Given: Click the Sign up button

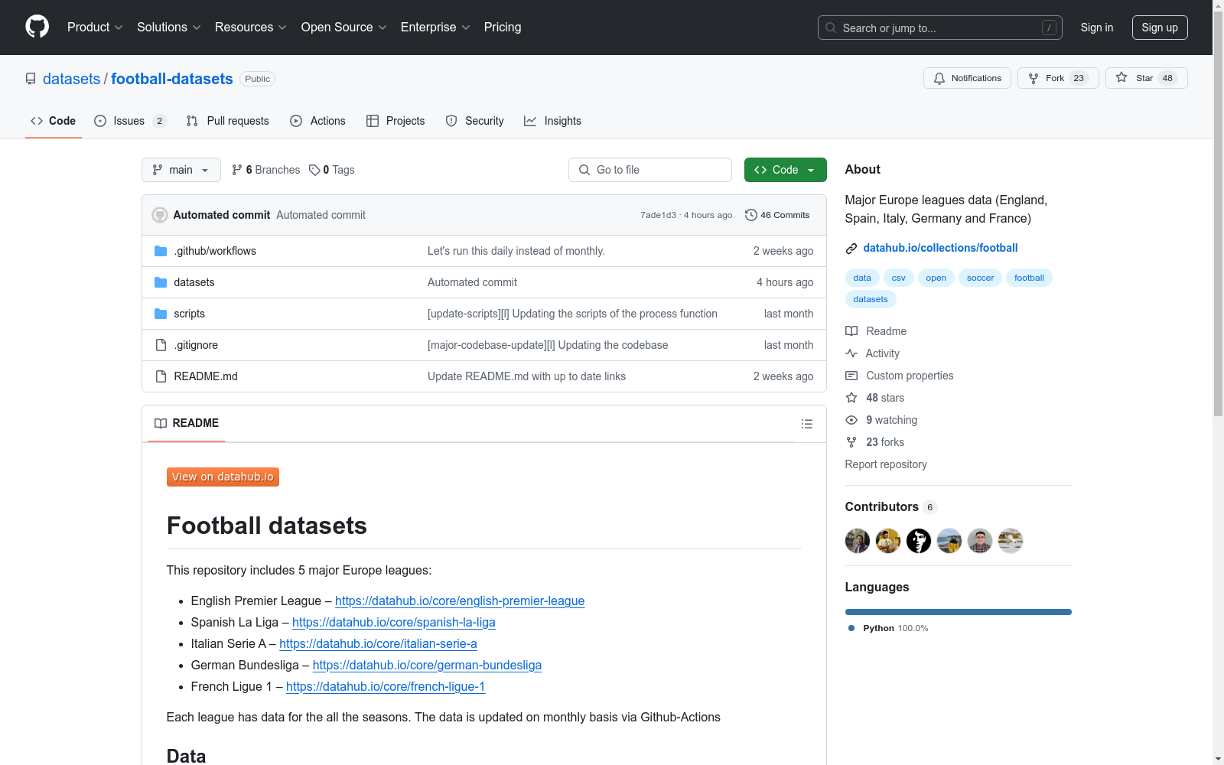Looking at the screenshot, I should click(x=1160, y=28).
